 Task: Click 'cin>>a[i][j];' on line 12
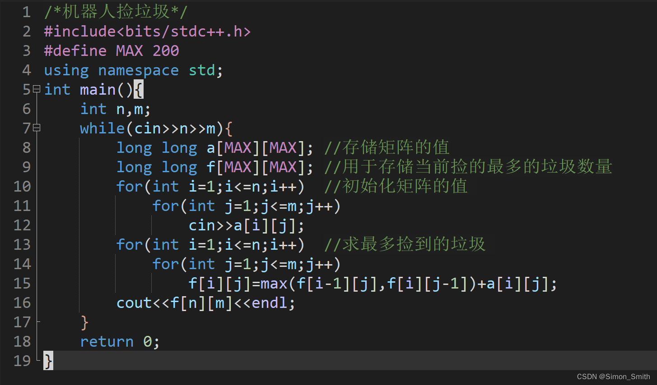coord(247,225)
